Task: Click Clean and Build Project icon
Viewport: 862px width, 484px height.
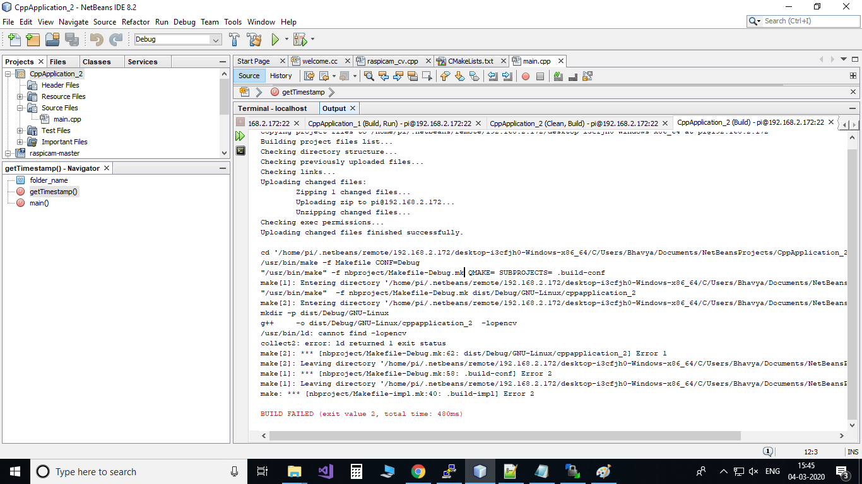Action: click(254, 39)
